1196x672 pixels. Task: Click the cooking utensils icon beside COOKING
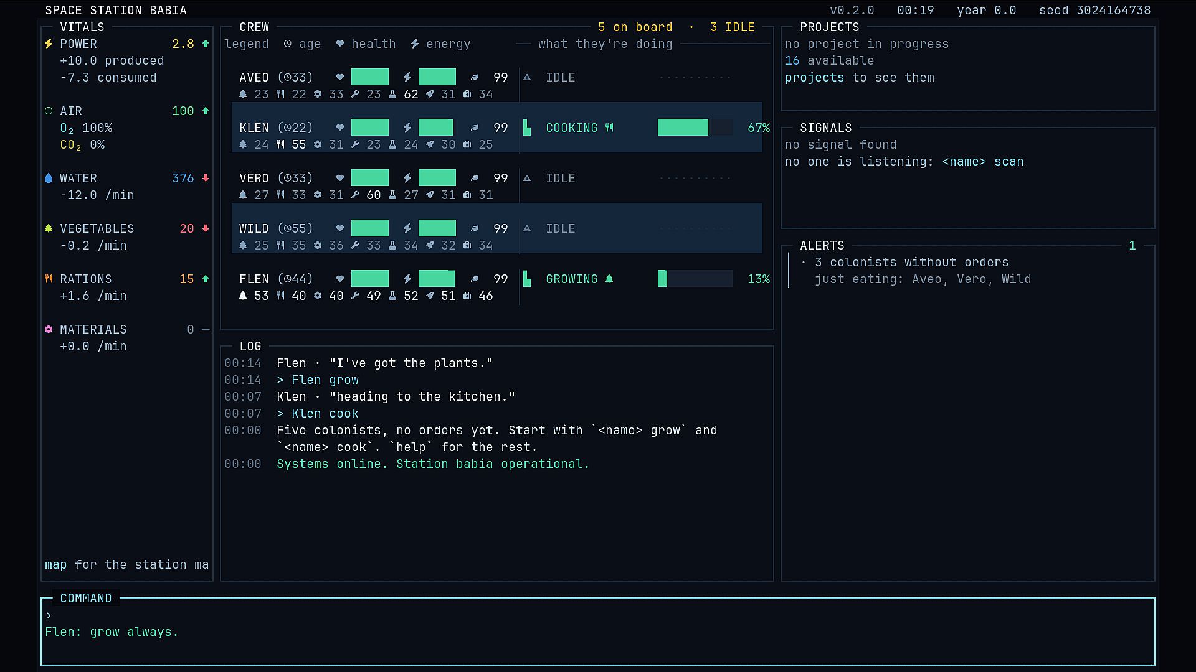(x=609, y=128)
